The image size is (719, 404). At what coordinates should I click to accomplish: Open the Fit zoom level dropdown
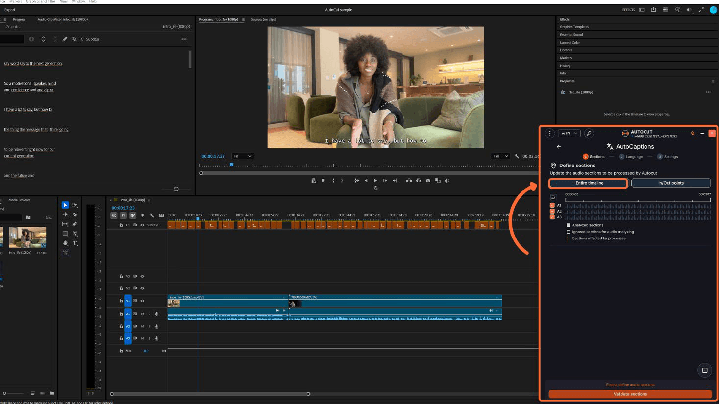pos(243,156)
